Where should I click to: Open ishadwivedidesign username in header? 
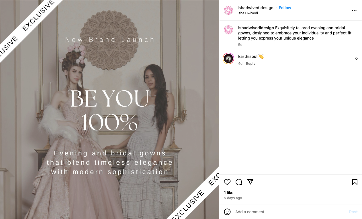pos(255,8)
